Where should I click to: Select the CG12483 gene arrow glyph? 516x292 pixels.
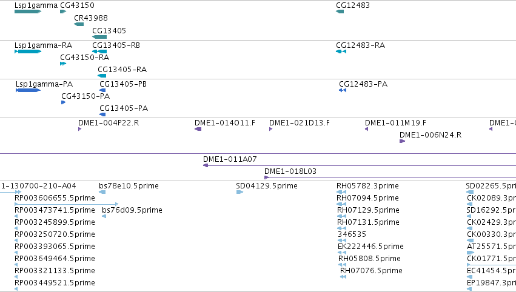click(x=340, y=12)
